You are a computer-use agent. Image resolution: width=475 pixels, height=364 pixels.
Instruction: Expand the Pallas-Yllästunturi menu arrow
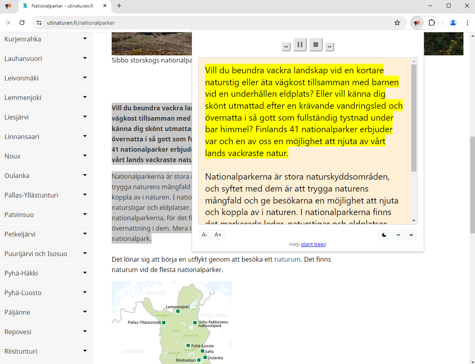85,195
